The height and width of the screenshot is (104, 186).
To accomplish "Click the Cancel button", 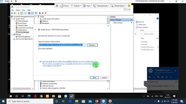I will 104,78.
